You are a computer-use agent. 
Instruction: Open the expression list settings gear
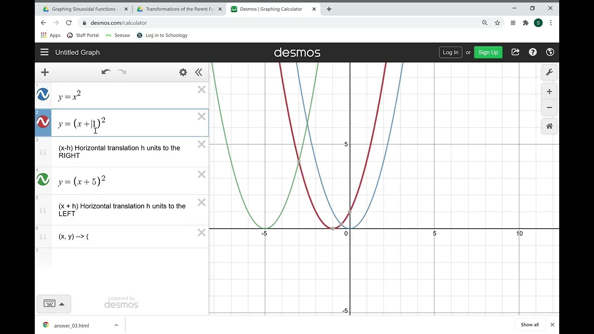[x=183, y=72]
